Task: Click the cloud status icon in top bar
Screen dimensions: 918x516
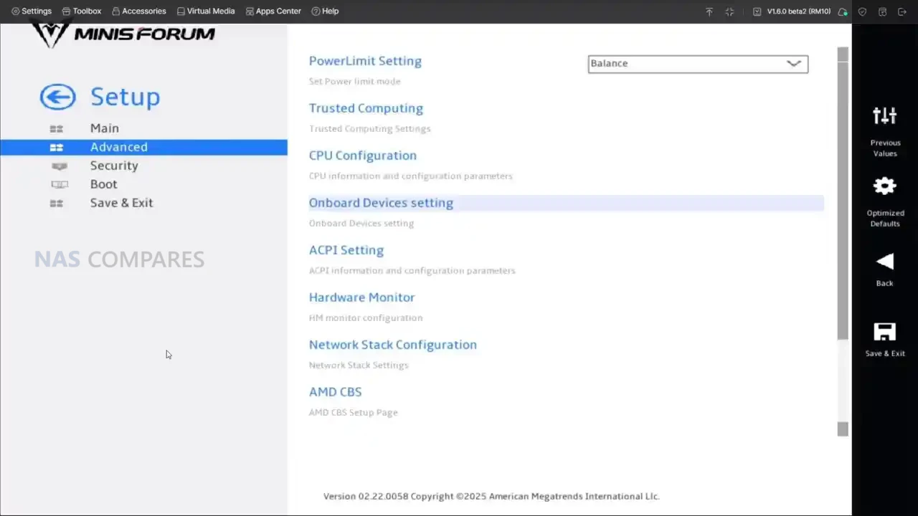Action: [x=843, y=11]
